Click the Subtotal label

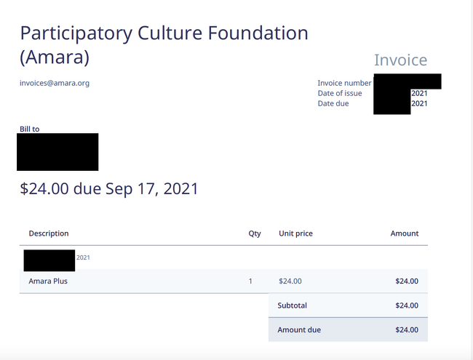pos(293,305)
